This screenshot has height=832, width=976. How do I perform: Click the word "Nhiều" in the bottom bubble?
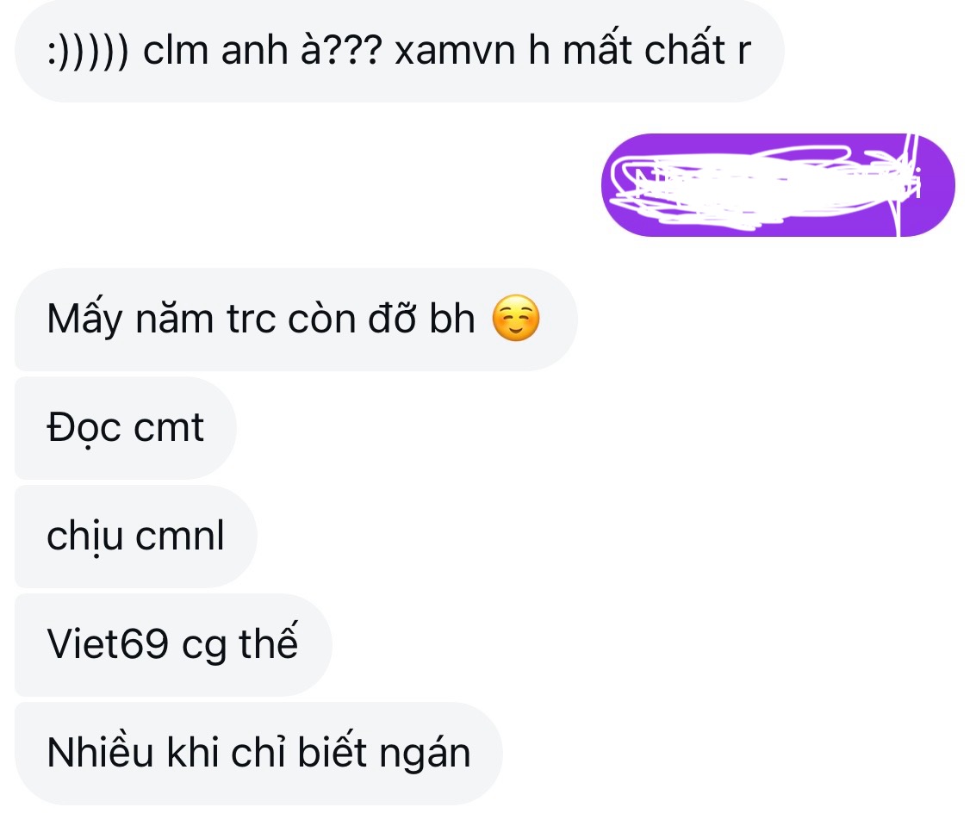(x=100, y=751)
